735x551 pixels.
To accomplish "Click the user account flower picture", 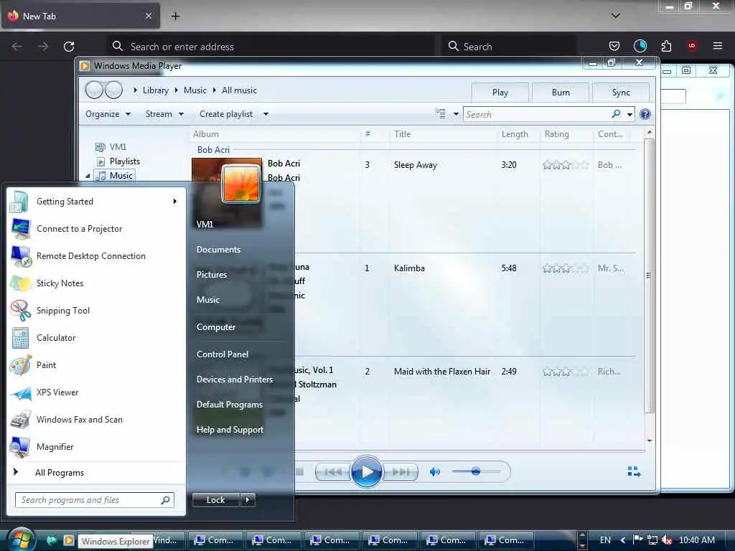I will (x=241, y=184).
